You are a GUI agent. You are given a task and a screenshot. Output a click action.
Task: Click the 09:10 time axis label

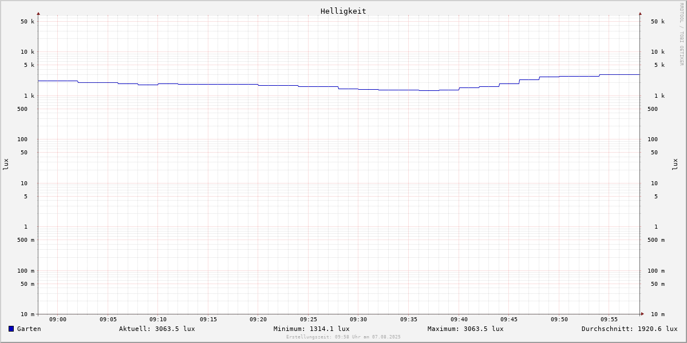pos(158,320)
